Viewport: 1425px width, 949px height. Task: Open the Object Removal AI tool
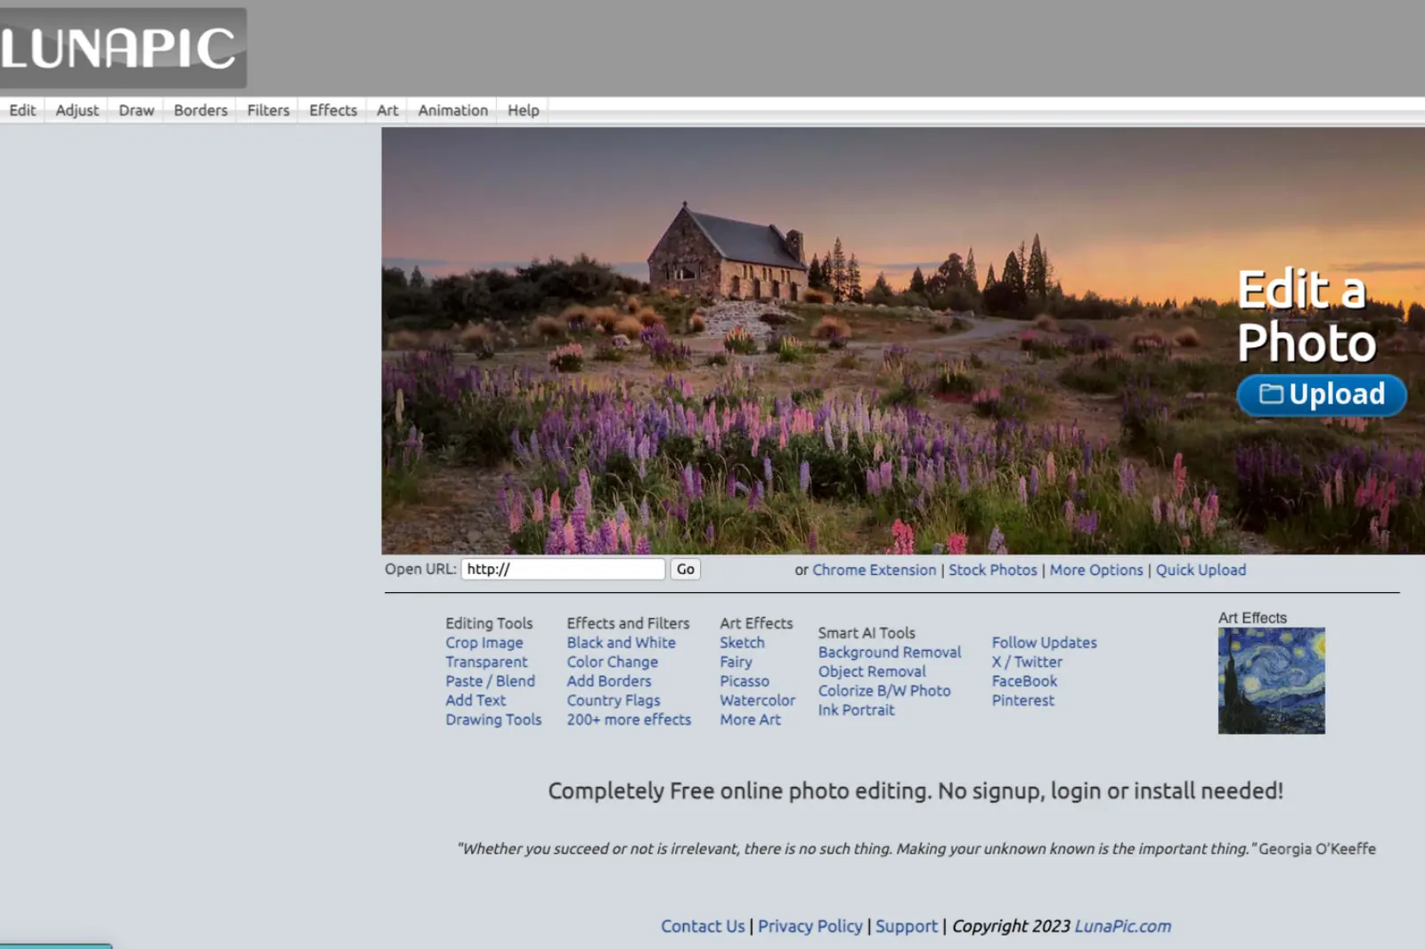(x=872, y=671)
